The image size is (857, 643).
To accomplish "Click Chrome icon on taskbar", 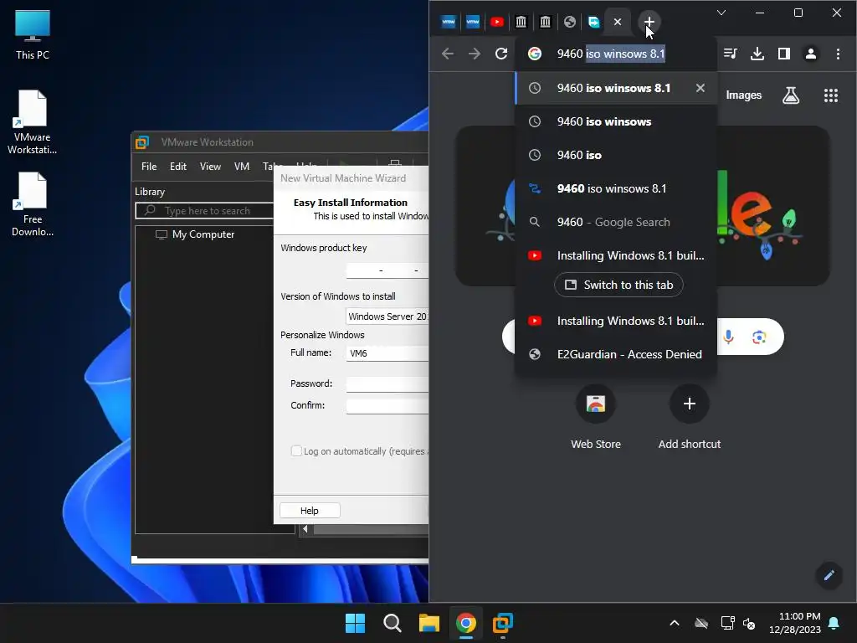I will tap(465, 623).
